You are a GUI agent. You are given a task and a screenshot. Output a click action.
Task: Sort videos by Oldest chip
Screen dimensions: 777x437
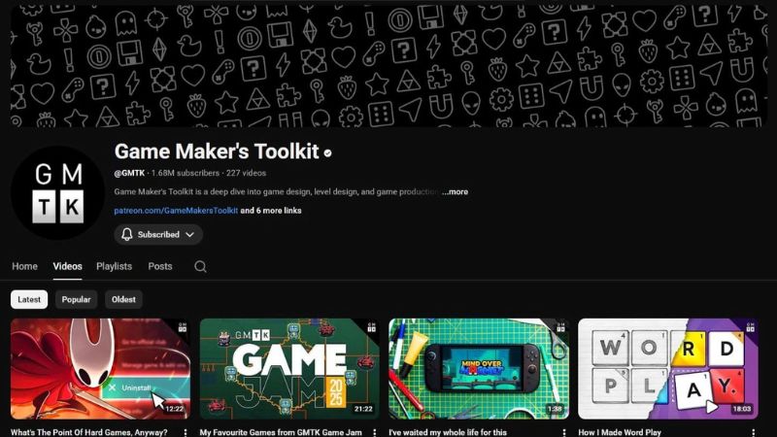(x=123, y=299)
